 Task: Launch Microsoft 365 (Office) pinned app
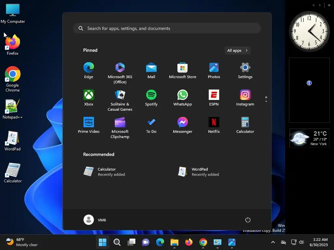(x=120, y=73)
